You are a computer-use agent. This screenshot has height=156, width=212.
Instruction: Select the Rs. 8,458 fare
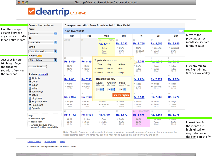coord(70,62)
